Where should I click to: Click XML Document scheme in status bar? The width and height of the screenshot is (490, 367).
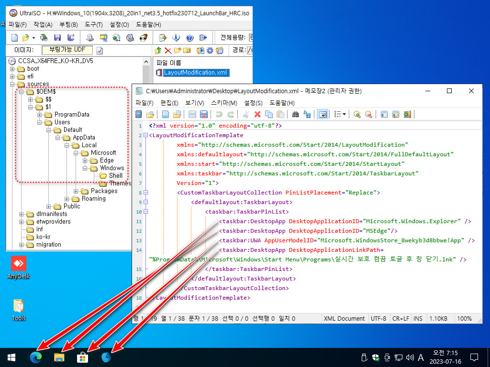344,319
